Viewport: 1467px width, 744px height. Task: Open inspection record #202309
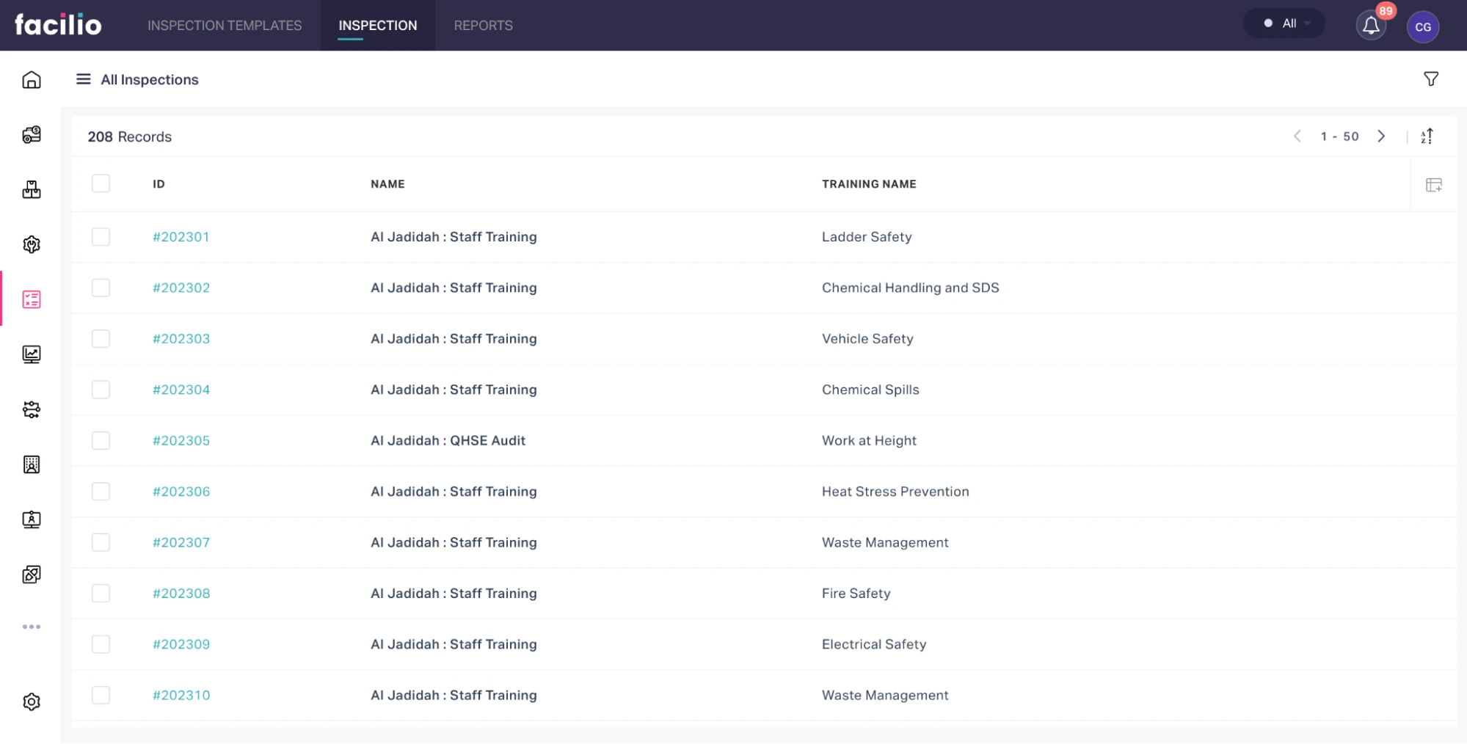point(181,644)
